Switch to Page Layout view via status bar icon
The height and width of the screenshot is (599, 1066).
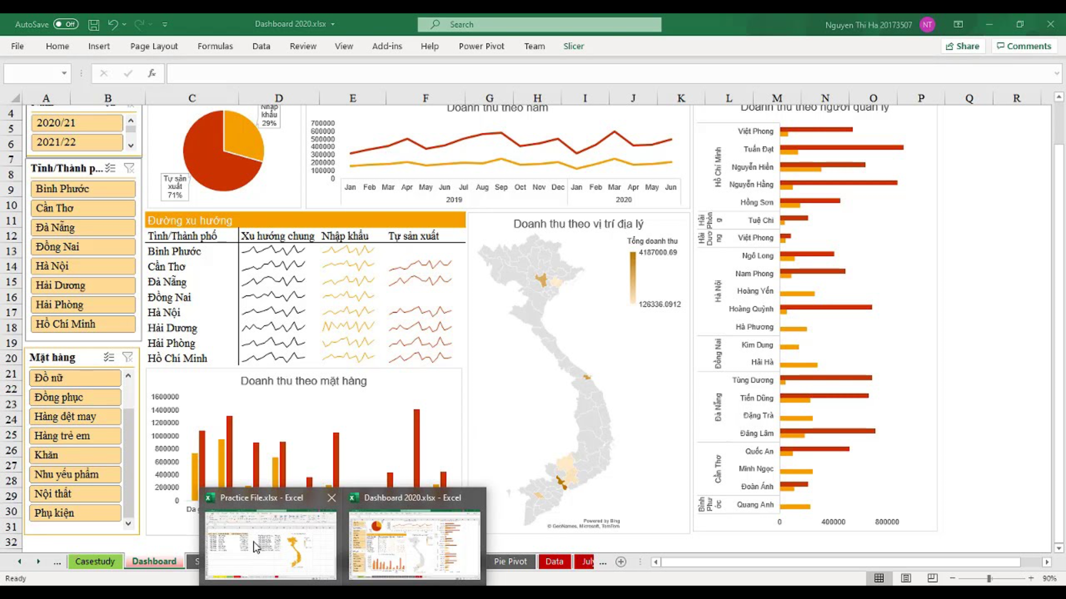(906, 578)
